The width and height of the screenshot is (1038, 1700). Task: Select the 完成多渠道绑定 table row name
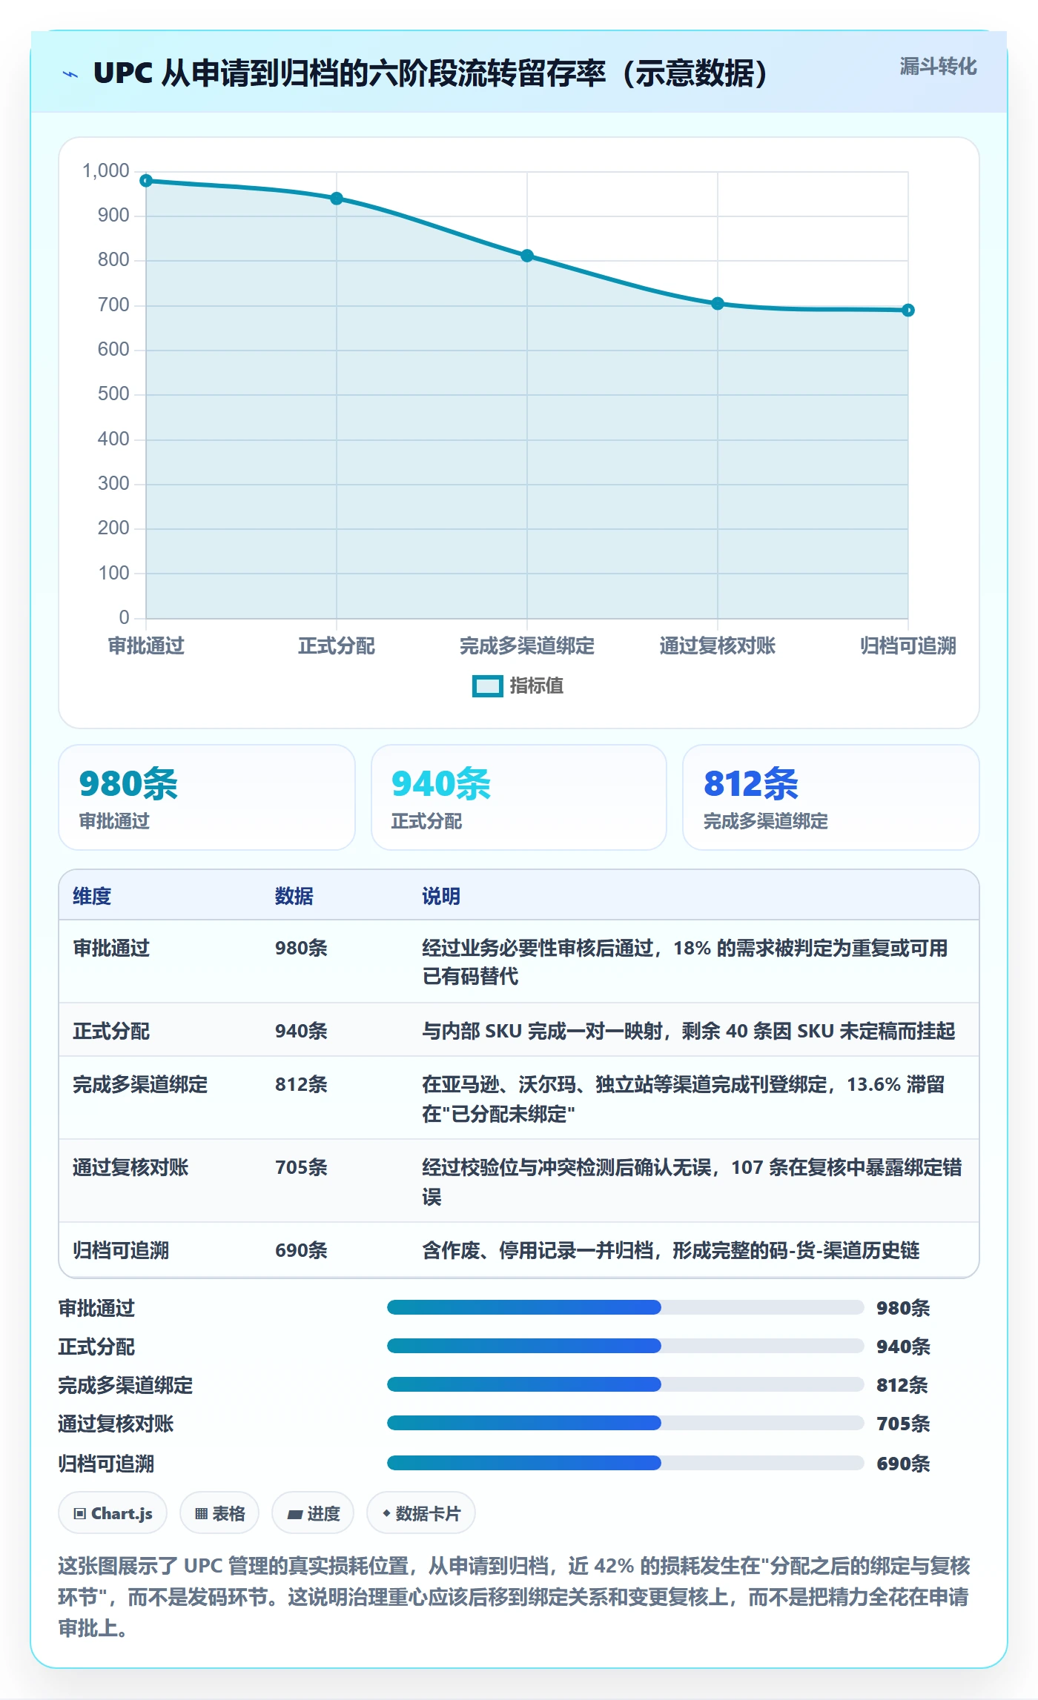click(140, 1084)
